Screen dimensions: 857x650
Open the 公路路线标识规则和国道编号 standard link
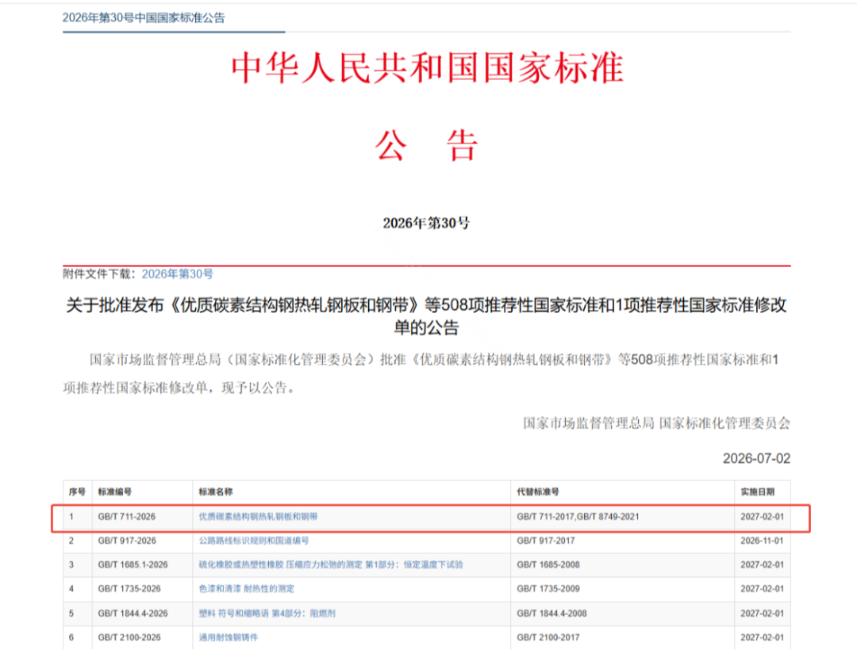pyautogui.click(x=254, y=541)
